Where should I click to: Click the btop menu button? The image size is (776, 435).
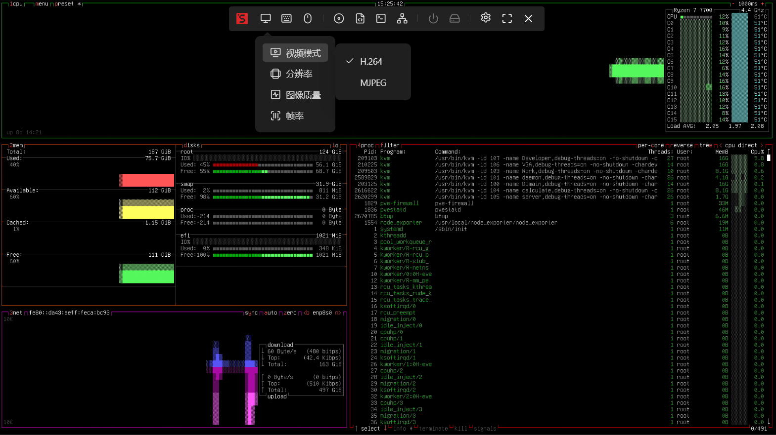(x=42, y=3)
